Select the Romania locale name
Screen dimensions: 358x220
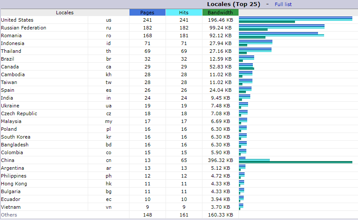pos(11,36)
